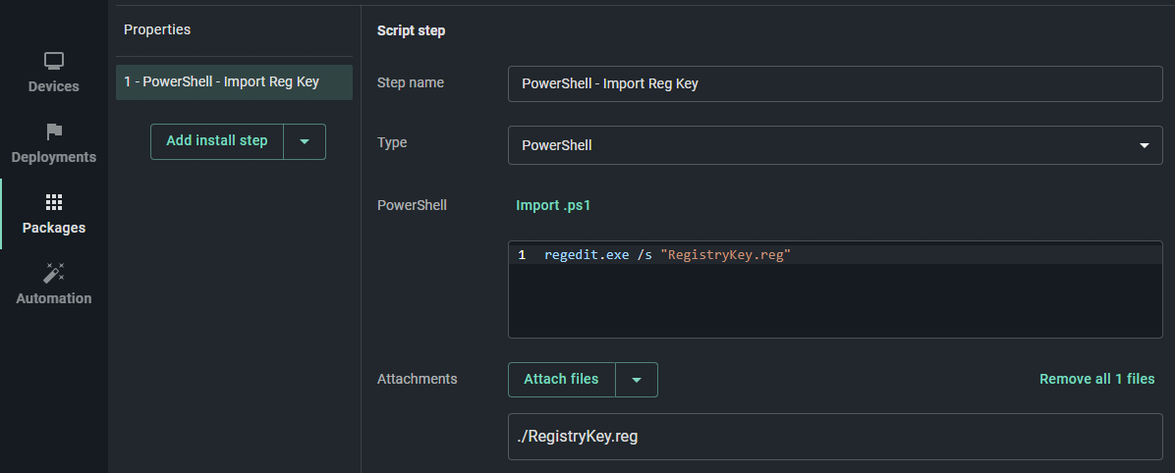This screenshot has width=1175, height=473.
Task: Open Devices via the monitor icon
Action: pyautogui.click(x=53, y=61)
